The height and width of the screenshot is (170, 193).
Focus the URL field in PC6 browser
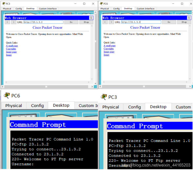141,22
